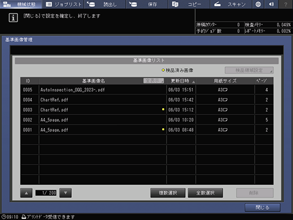Click the 原稿カウンター counter value

click(x=239, y=25)
